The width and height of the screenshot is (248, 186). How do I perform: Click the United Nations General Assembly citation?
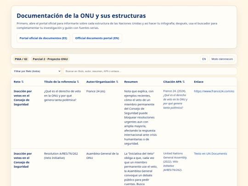[175, 162]
